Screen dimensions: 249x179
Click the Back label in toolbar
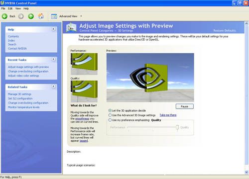12,16
